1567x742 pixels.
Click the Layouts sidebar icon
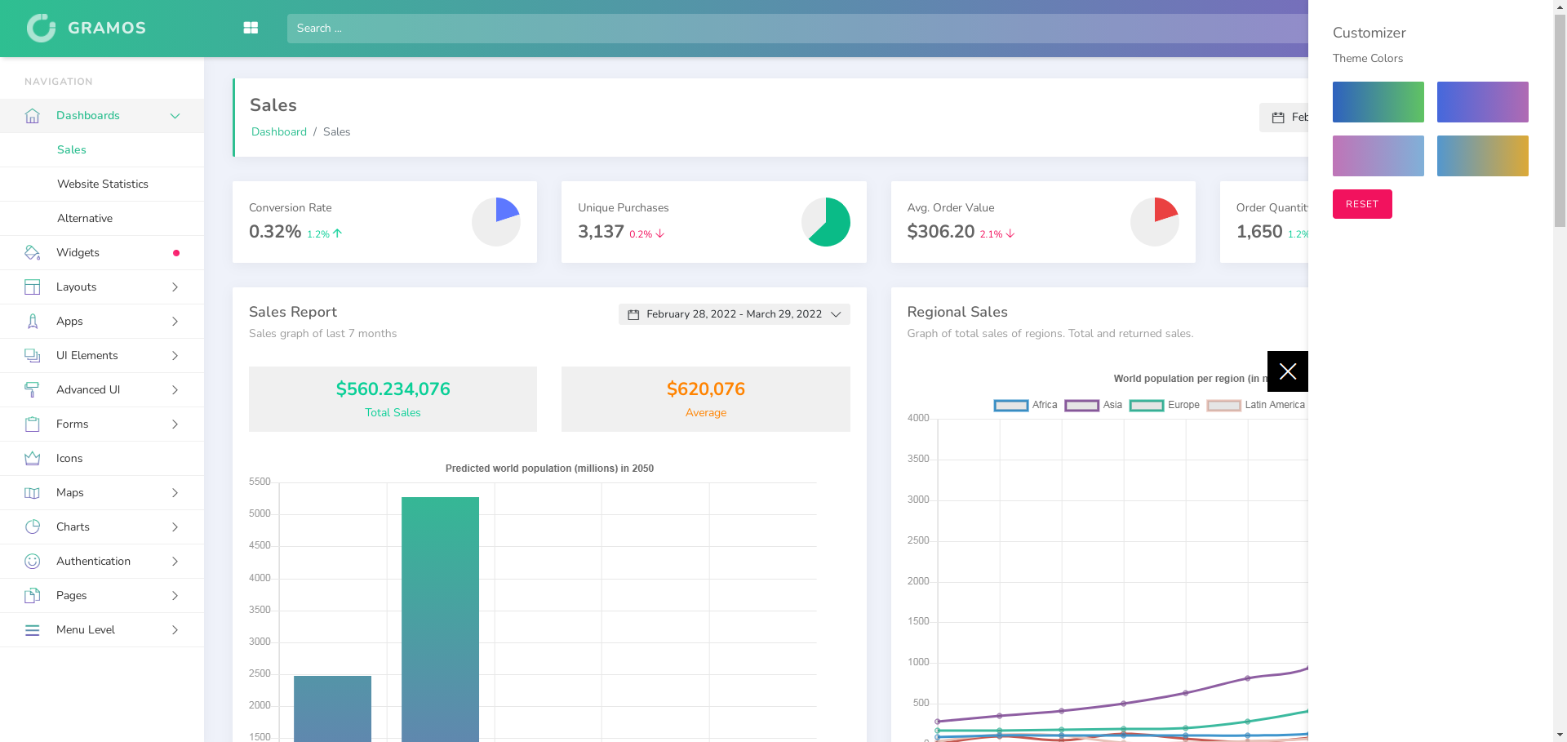tap(33, 287)
